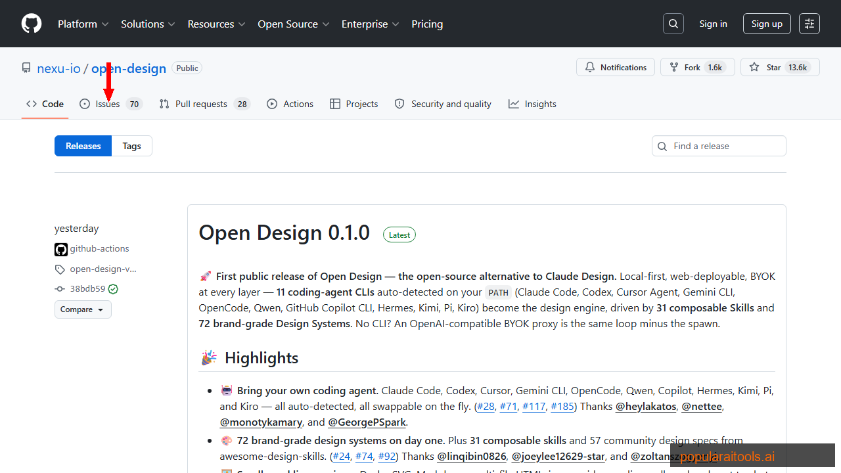Screen dimensions: 841x473
Task: Go to GitHub home via Octocat logo
Action: pyautogui.click(x=32, y=24)
